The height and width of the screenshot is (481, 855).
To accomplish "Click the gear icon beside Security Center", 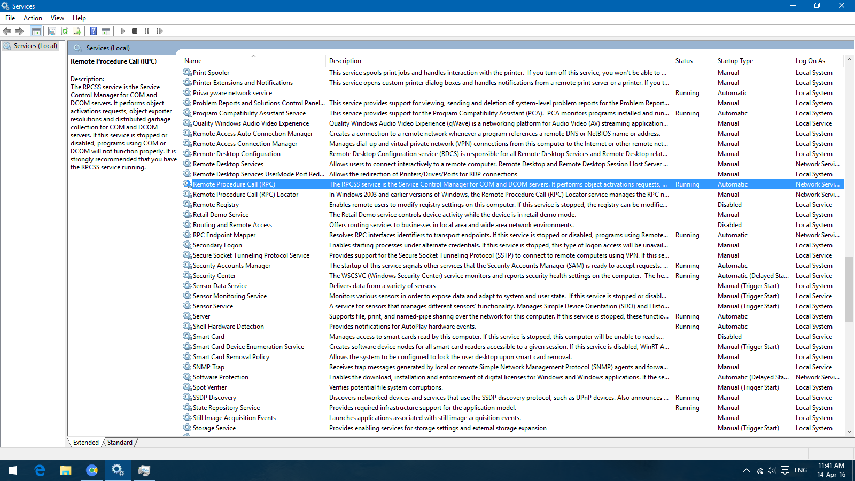I will coord(188,275).
